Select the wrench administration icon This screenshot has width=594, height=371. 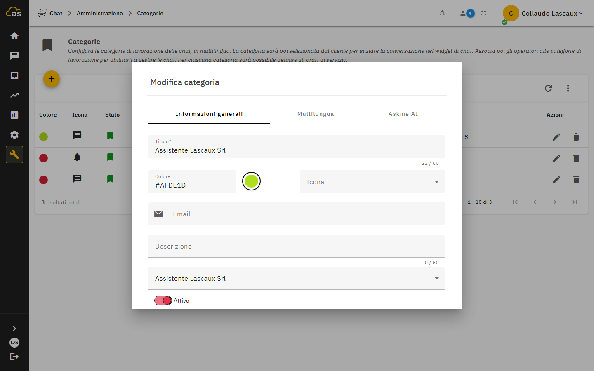coord(14,155)
